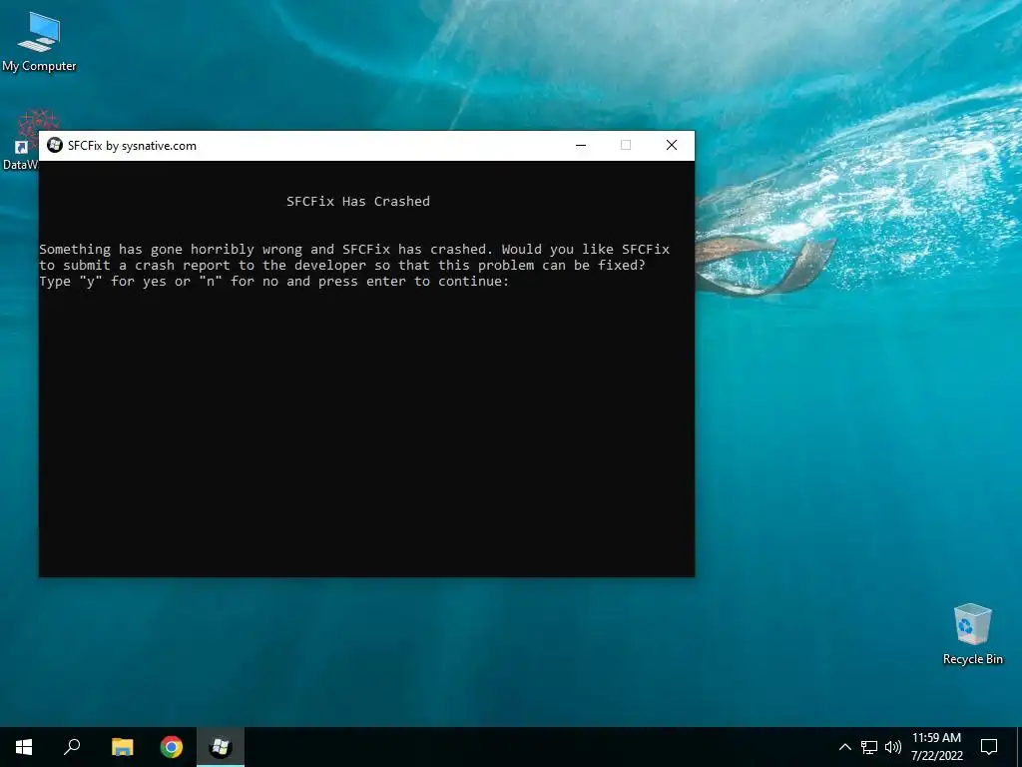The height and width of the screenshot is (767, 1022).
Task: Click the 'SFCFix by sysnative.com' window title
Action: point(132,146)
